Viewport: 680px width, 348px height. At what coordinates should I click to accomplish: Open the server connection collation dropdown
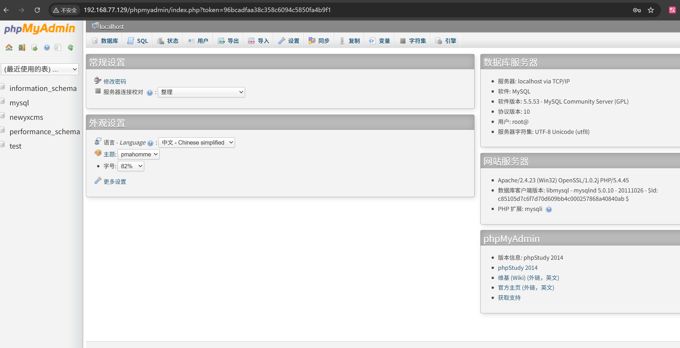(201, 92)
